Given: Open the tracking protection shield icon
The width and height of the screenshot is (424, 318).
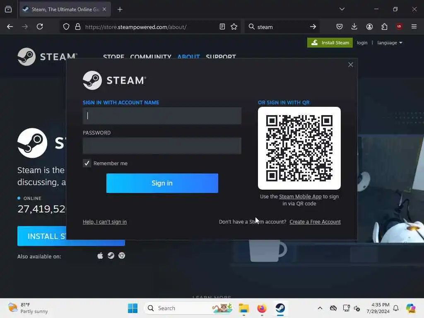Looking at the screenshot, I should [66, 27].
